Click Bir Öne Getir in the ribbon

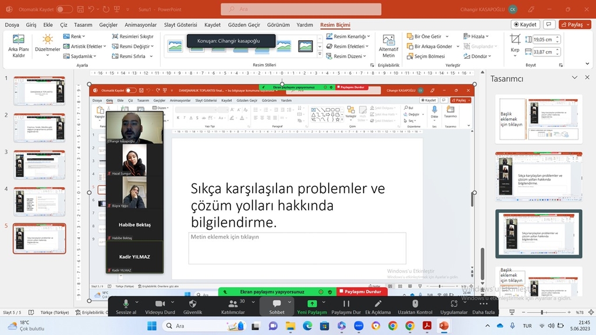coord(427,36)
